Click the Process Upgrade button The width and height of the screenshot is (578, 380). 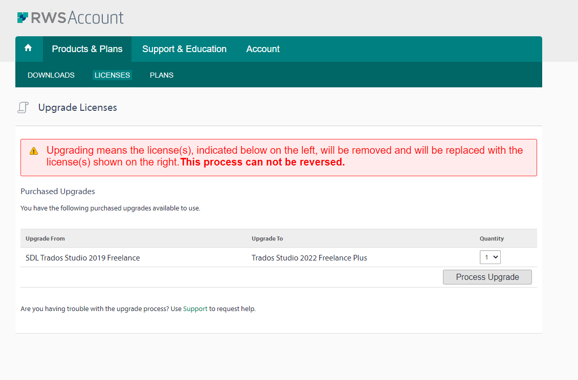click(x=486, y=277)
